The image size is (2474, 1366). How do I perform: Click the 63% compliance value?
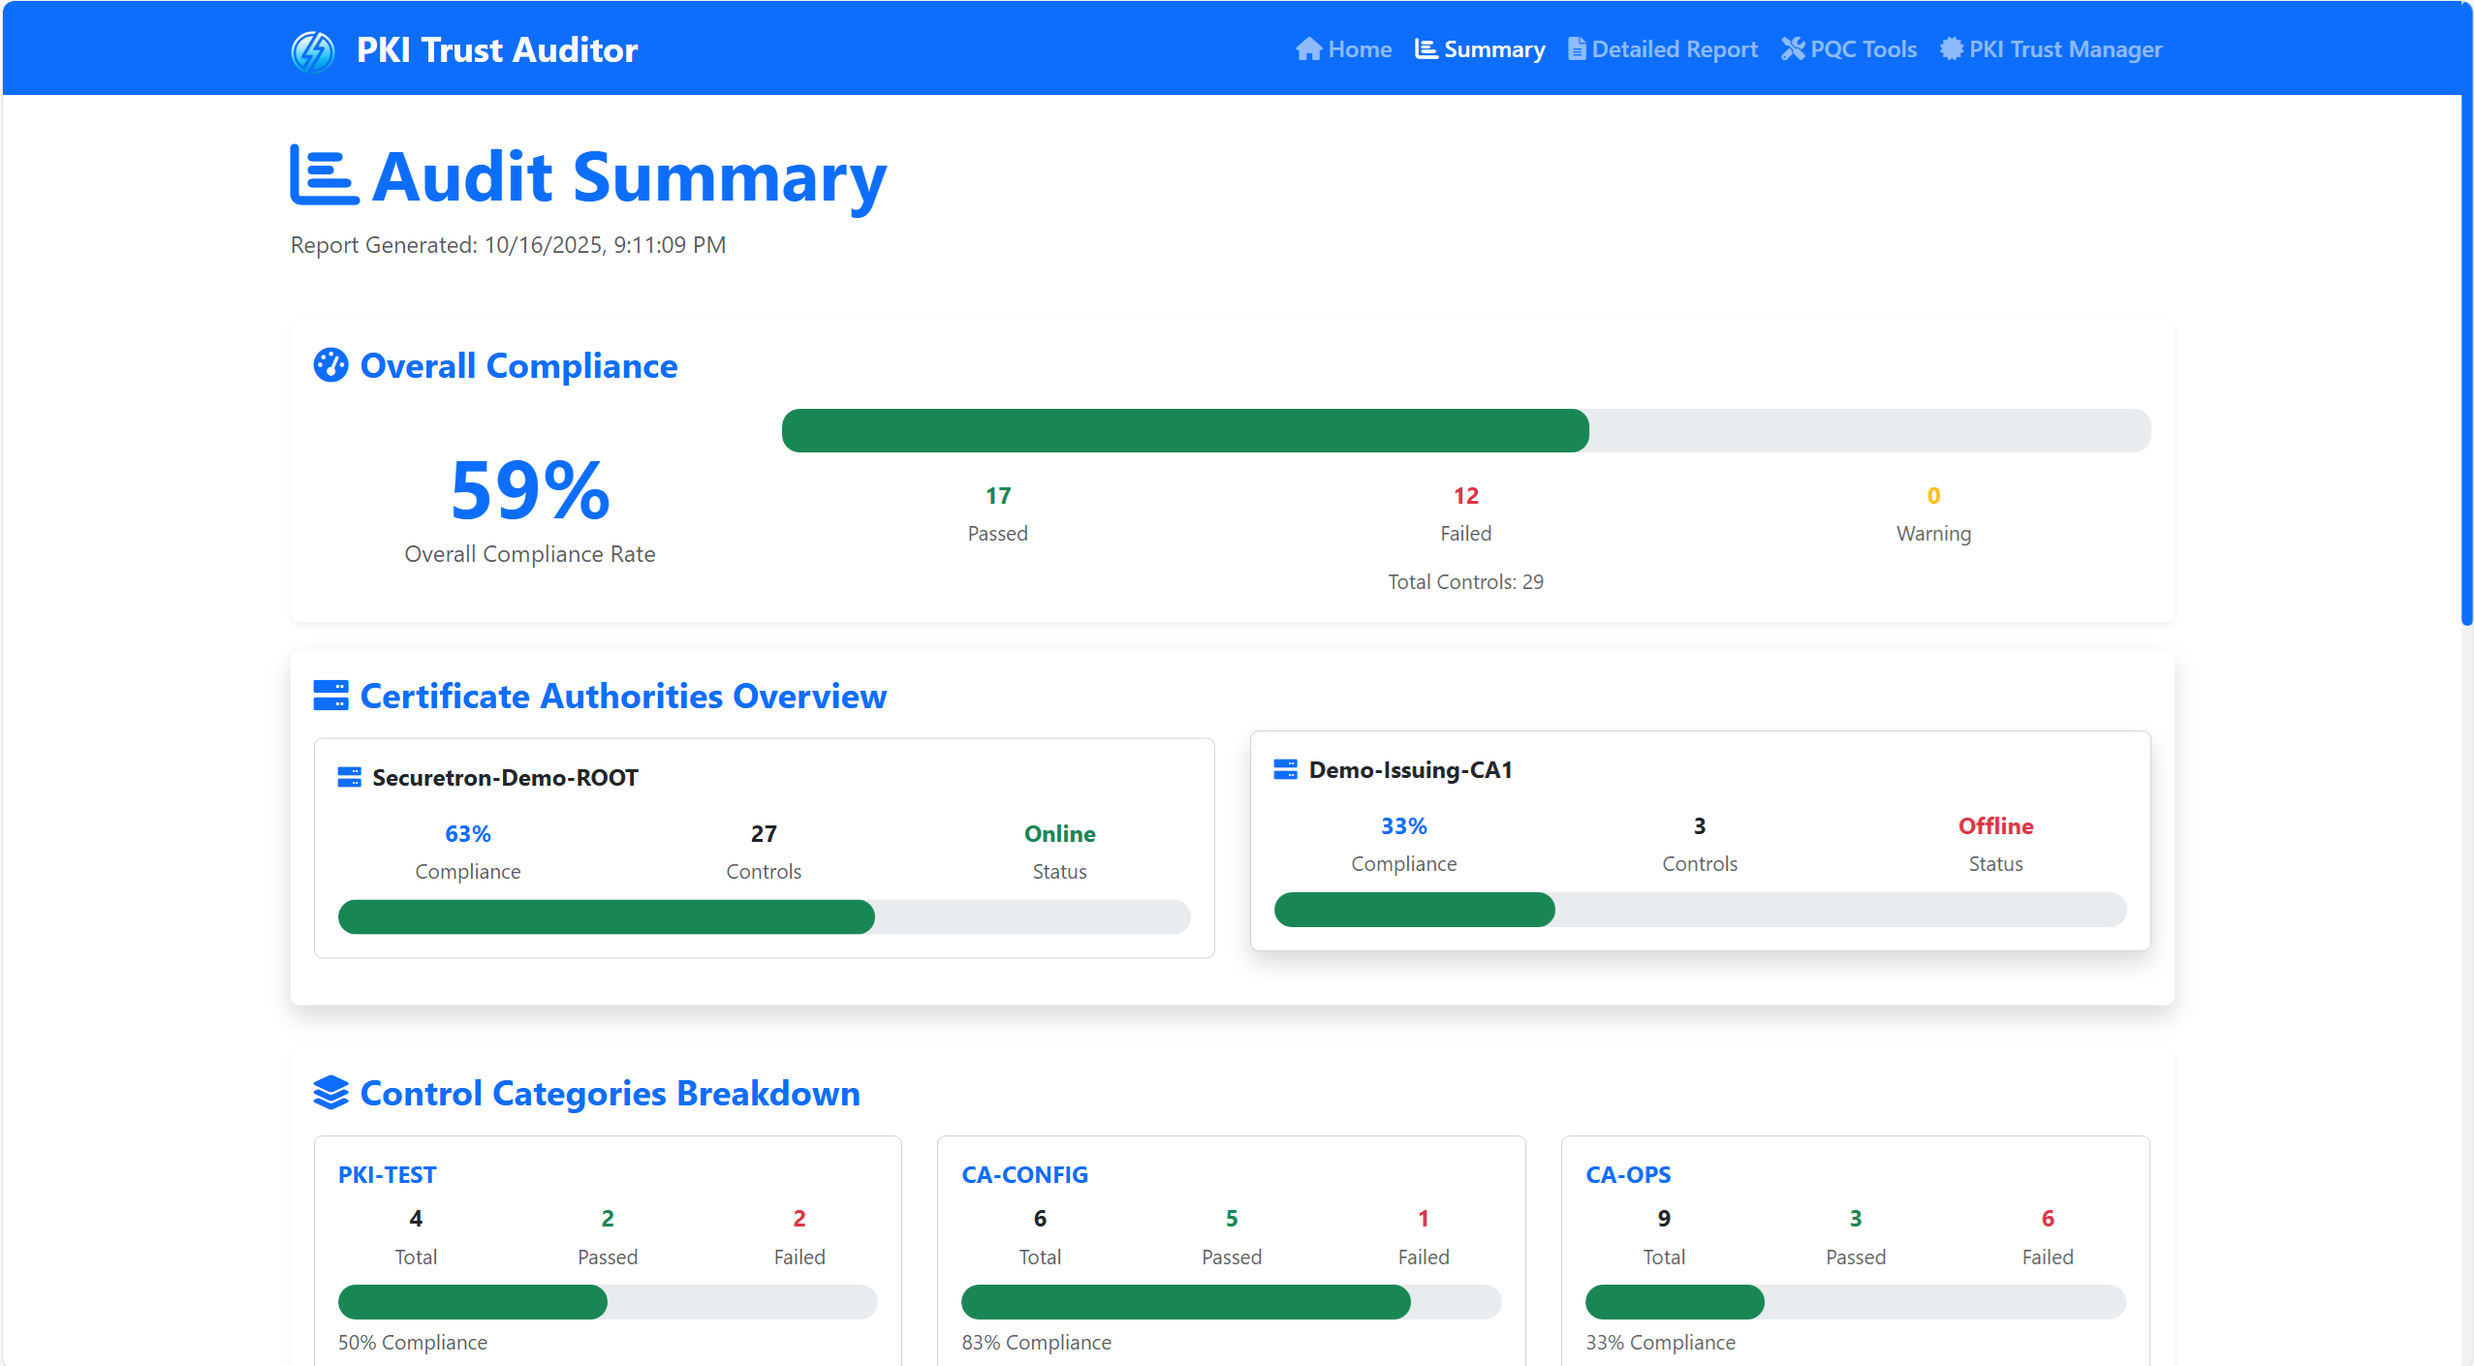[x=468, y=834]
